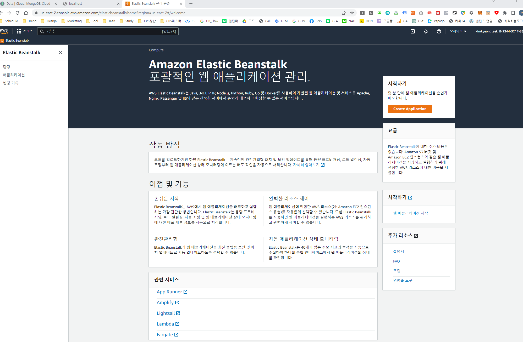Open the 웹 애플리케이션 시작 link
The image size is (523, 342).
coord(410,213)
